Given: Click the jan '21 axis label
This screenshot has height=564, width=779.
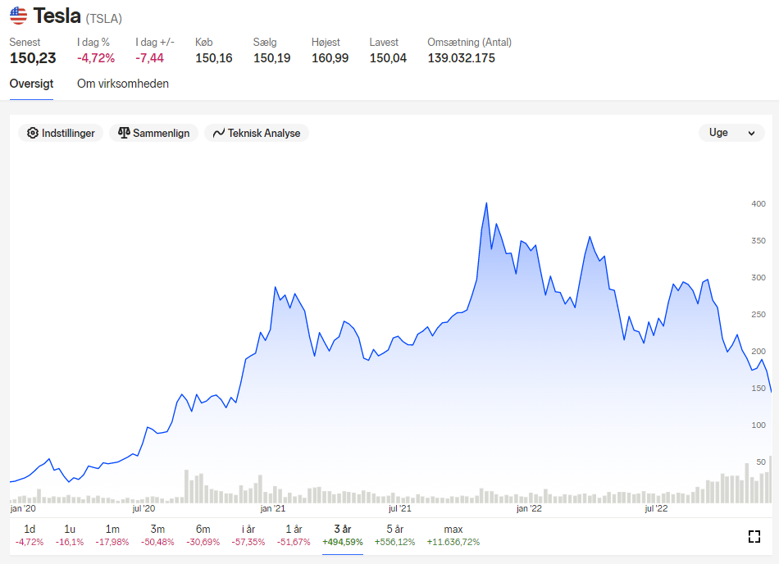Looking at the screenshot, I should pos(273,508).
